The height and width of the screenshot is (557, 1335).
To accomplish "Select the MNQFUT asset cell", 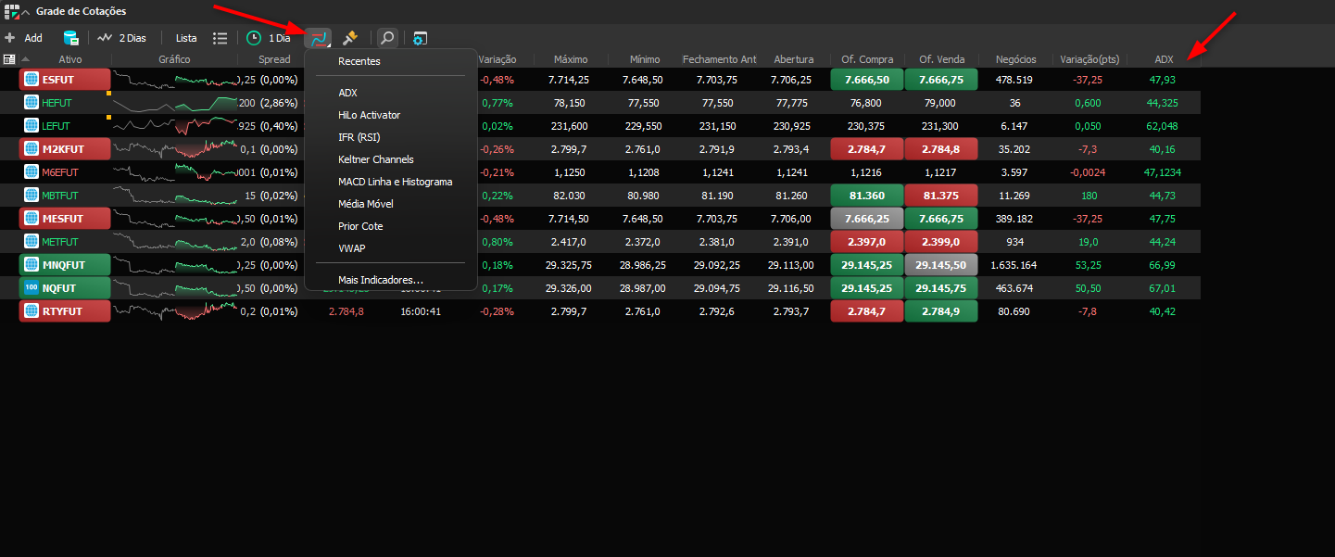I will (x=65, y=265).
